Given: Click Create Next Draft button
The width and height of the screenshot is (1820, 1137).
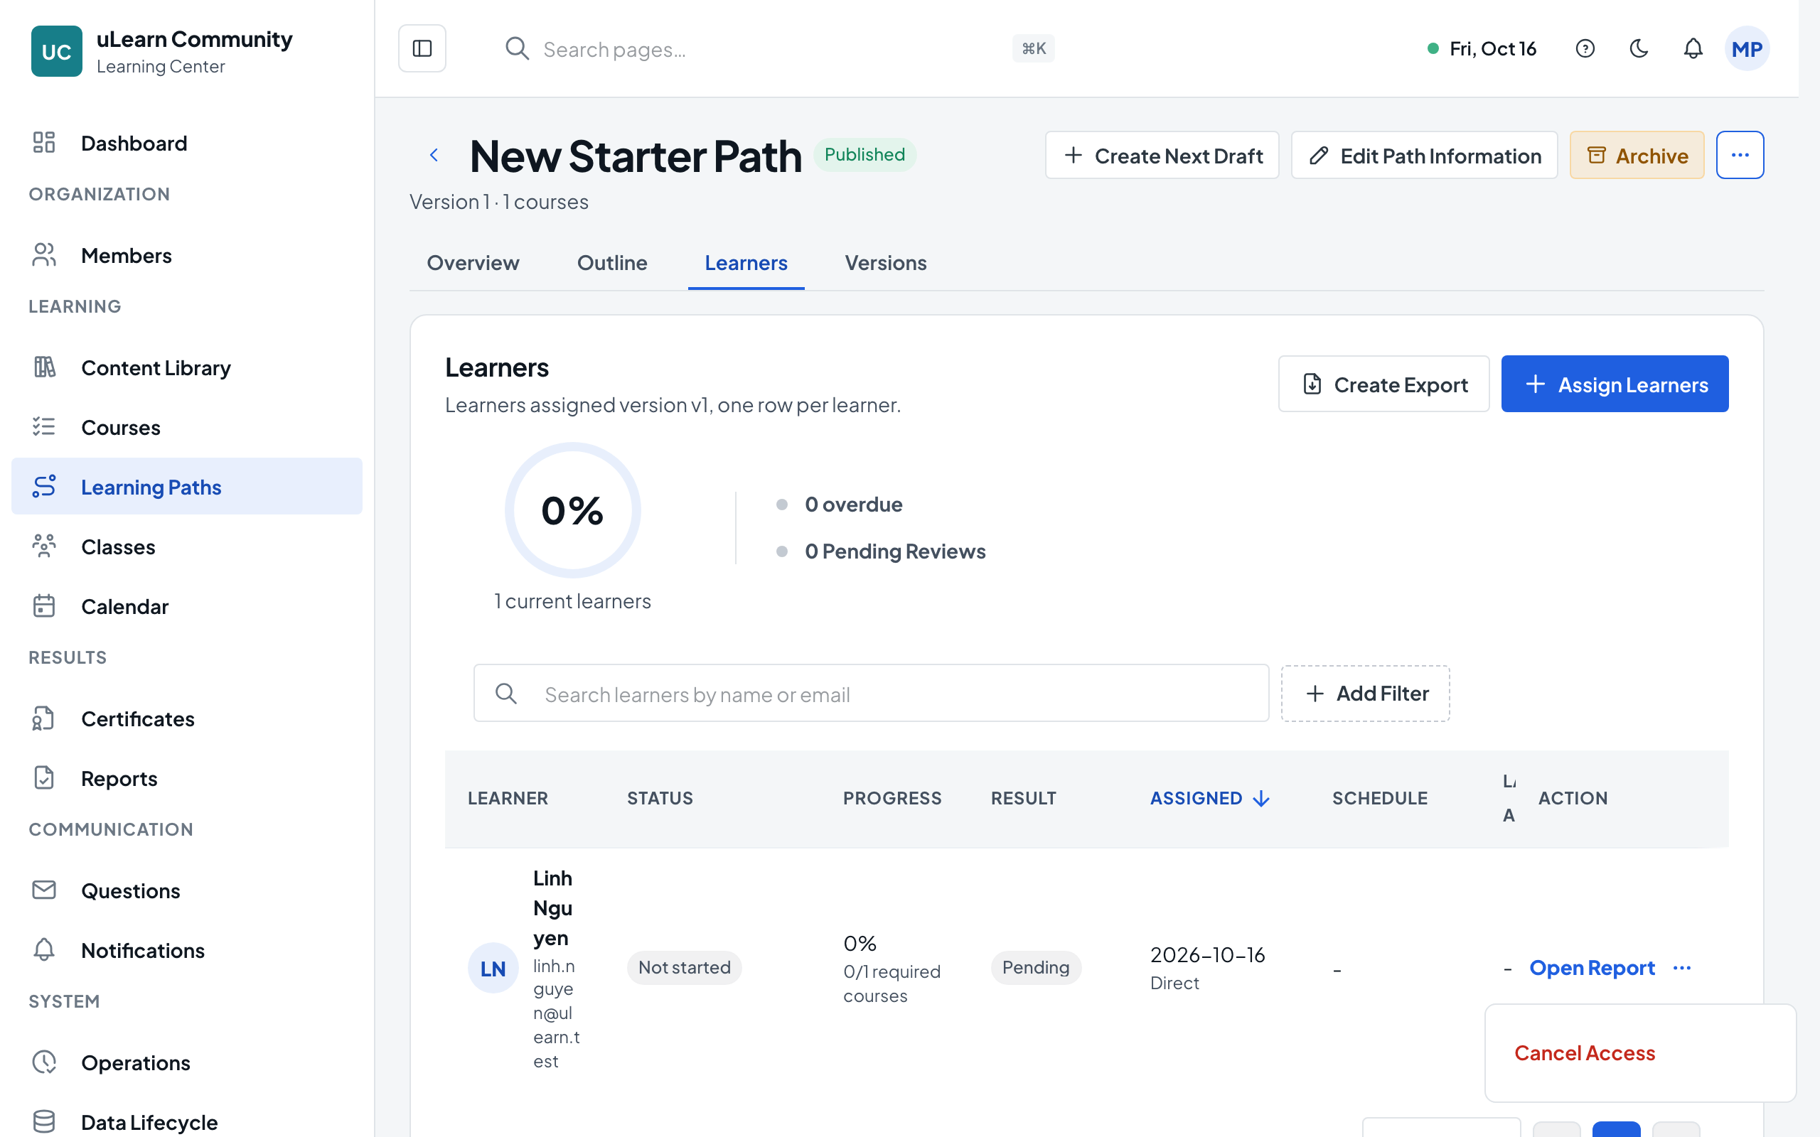Looking at the screenshot, I should pyautogui.click(x=1162, y=155).
